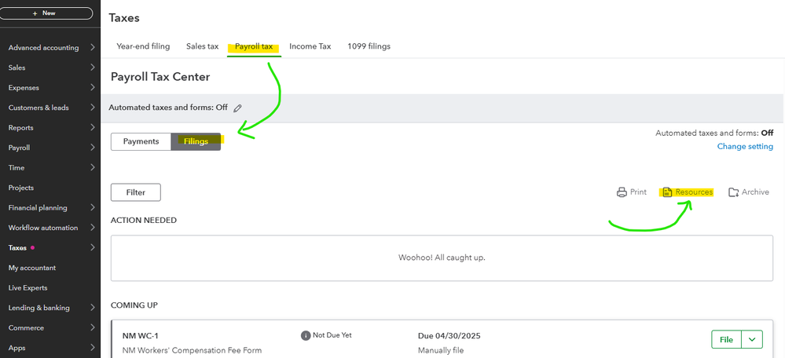Click the NM WC-1 form name
This screenshot has height=358, width=785.
click(141, 335)
